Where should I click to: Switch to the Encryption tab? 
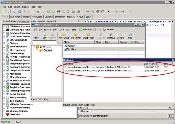coord(60,17)
